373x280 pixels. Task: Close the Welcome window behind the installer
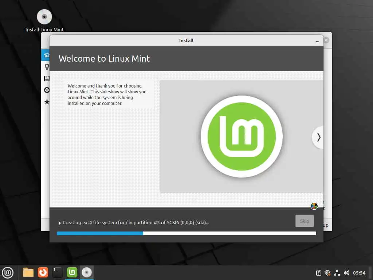tap(326, 40)
